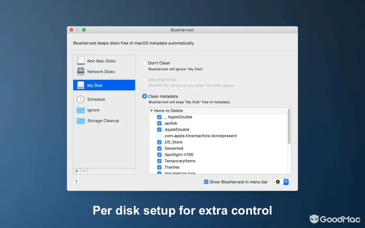This screenshot has height=228, width=365.
Task: Select the Schedule sidebar row label
Action: click(96, 99)
